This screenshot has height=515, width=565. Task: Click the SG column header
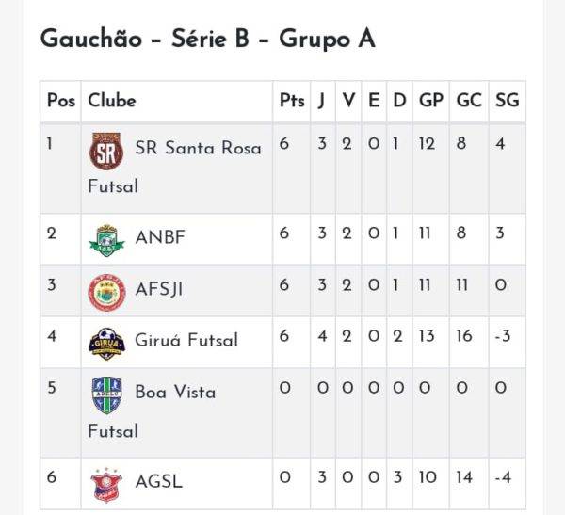(507, 101)
